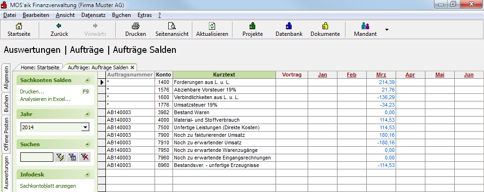Click the Drucken… link in sidebar
The image size is (484, 192).
coord(32,92)
